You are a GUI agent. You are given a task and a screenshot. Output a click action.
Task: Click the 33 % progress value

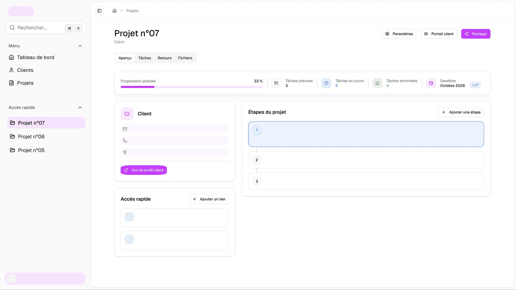tap(258, 81)
